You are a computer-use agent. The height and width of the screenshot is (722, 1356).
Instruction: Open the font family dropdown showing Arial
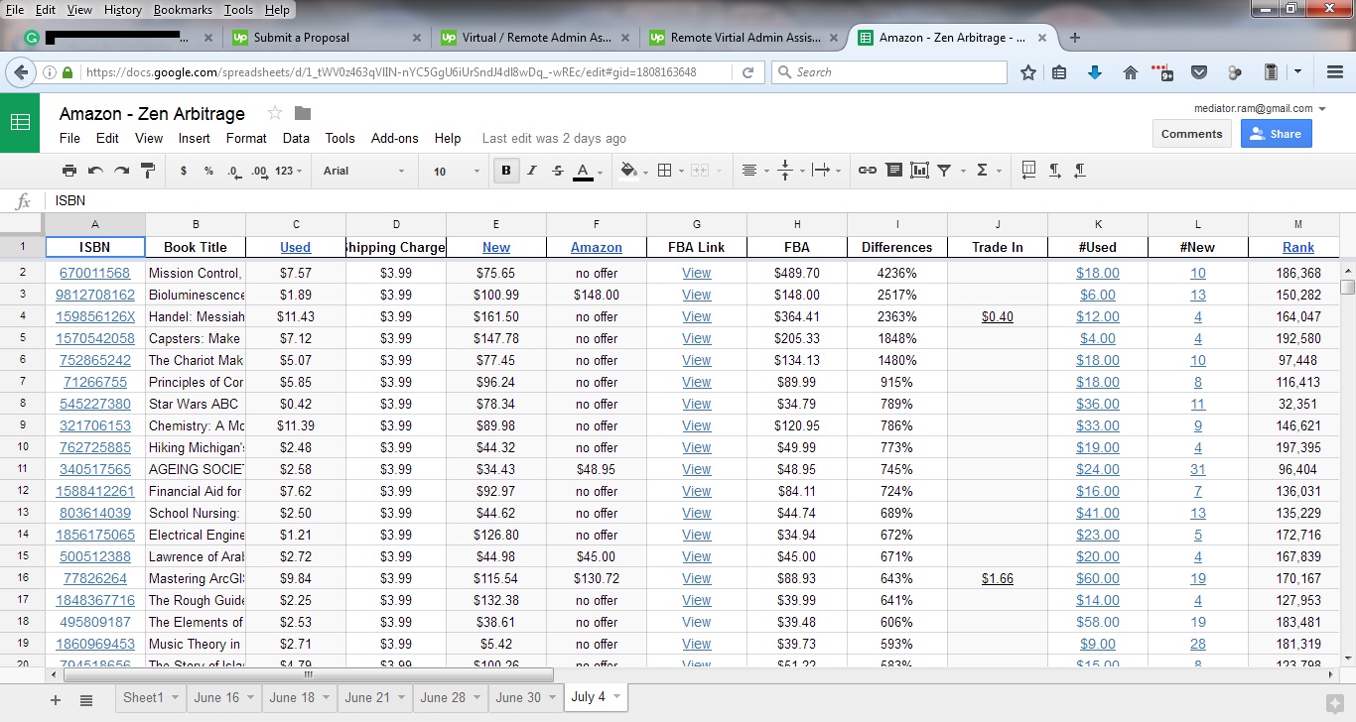[x=364, y=171]
